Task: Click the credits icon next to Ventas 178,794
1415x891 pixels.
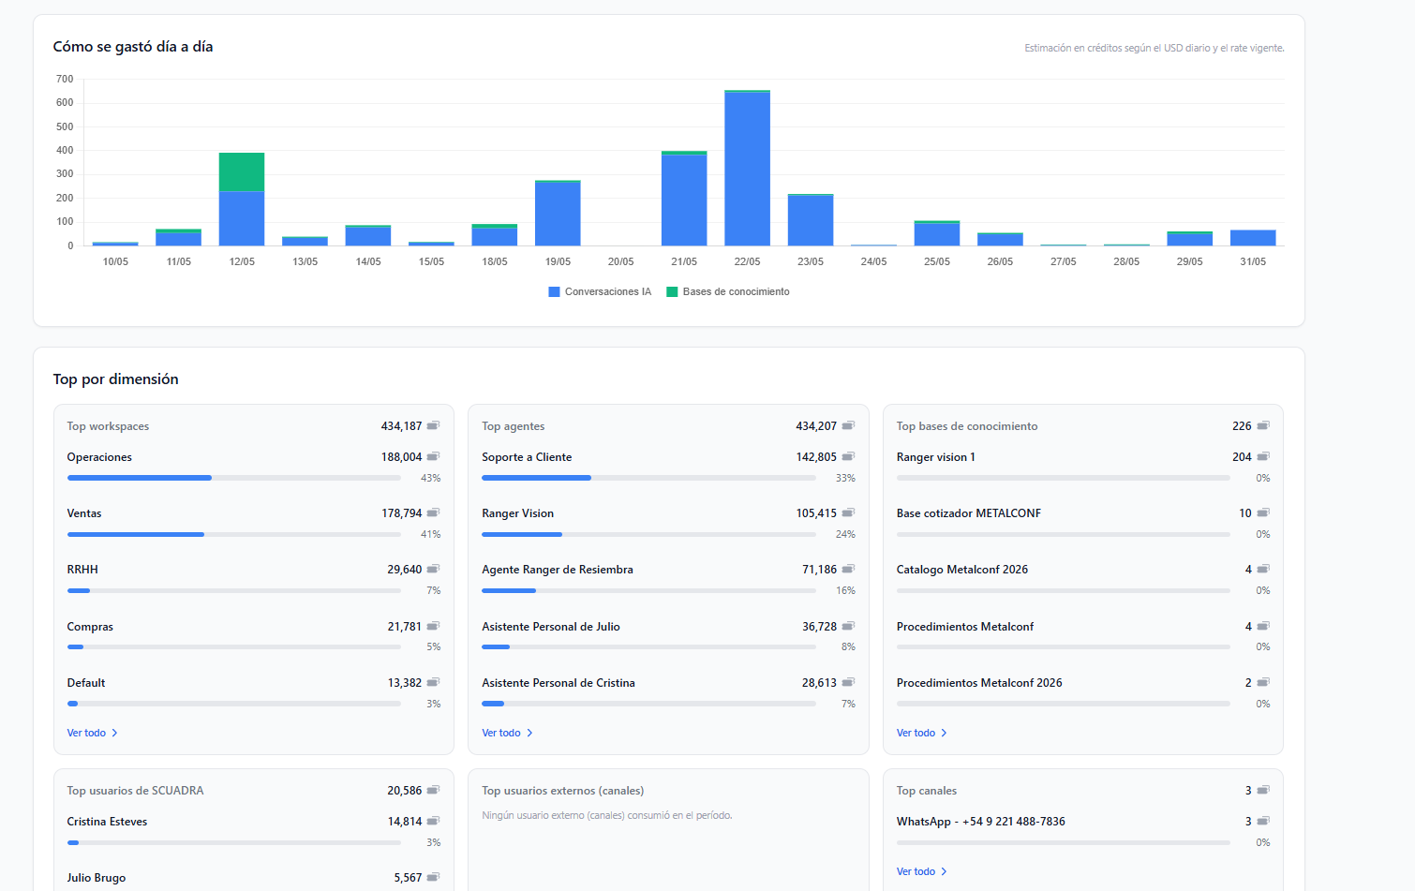Action: [x=433, y=512]
